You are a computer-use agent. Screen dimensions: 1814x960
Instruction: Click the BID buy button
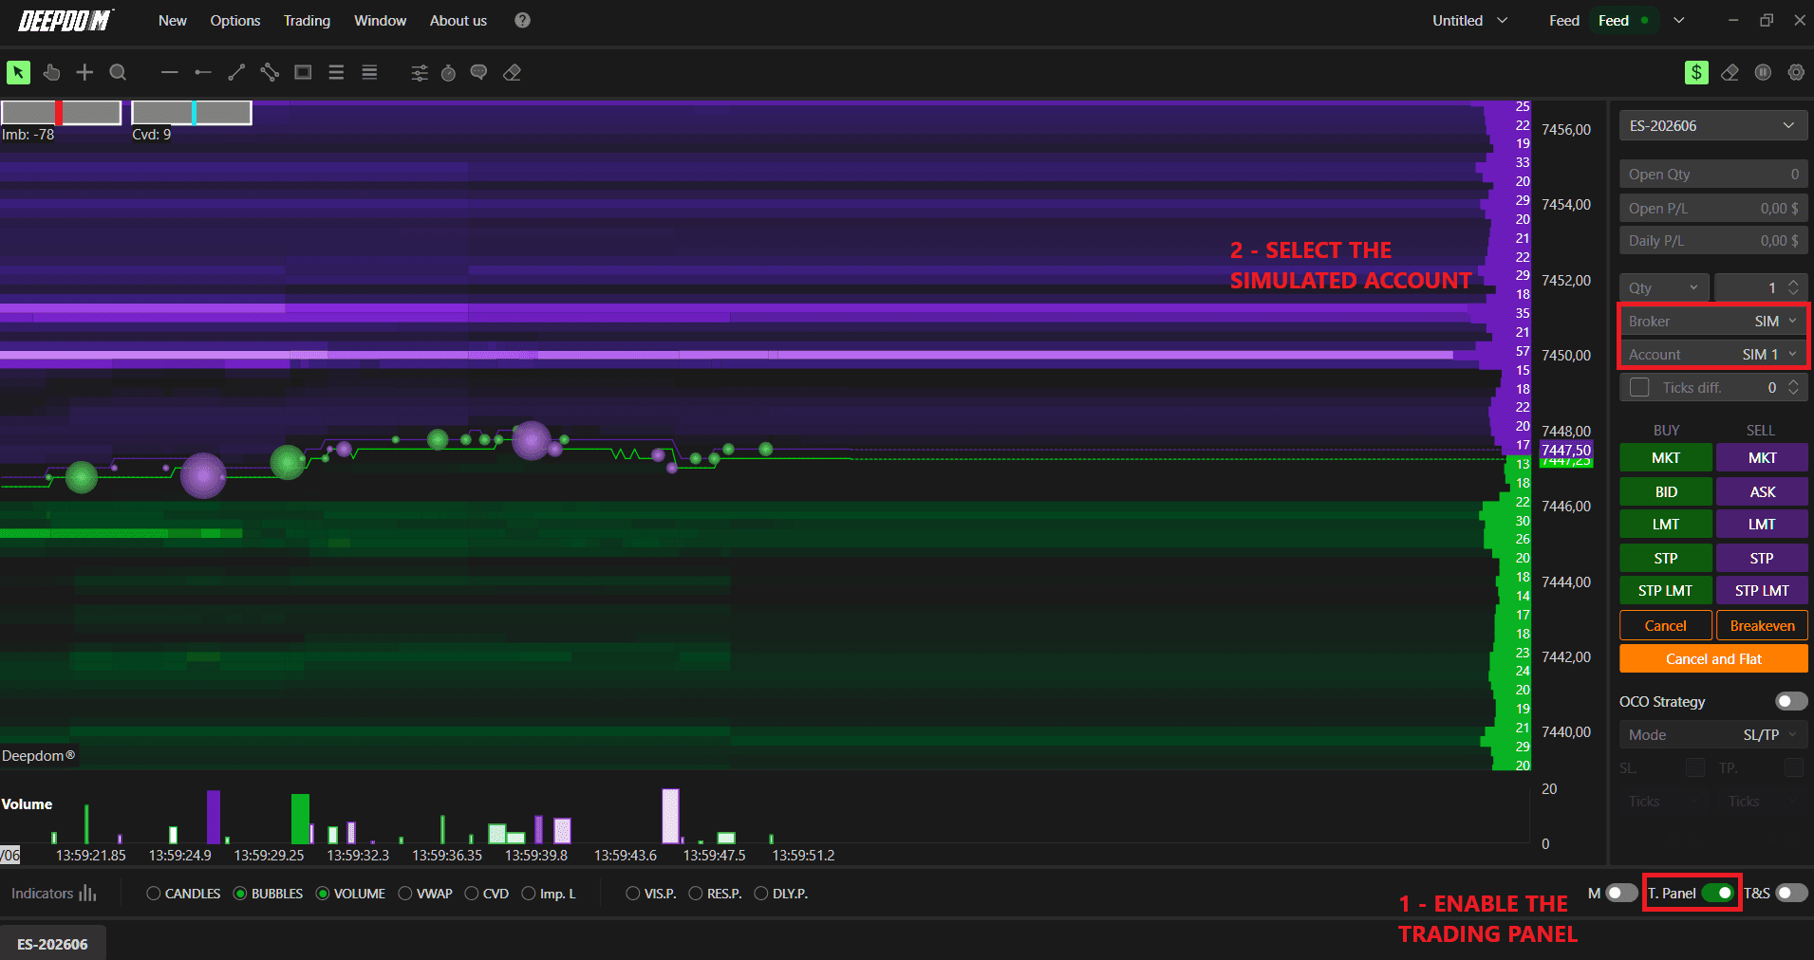click(1666, 491)
